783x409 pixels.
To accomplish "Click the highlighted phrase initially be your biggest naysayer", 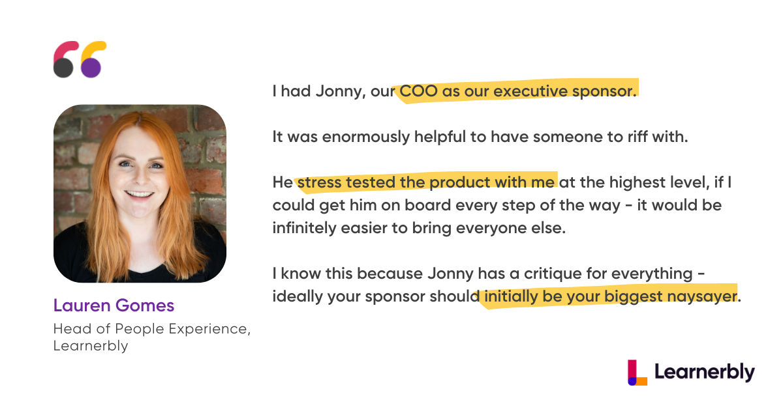I will click(x=610, y=297).
